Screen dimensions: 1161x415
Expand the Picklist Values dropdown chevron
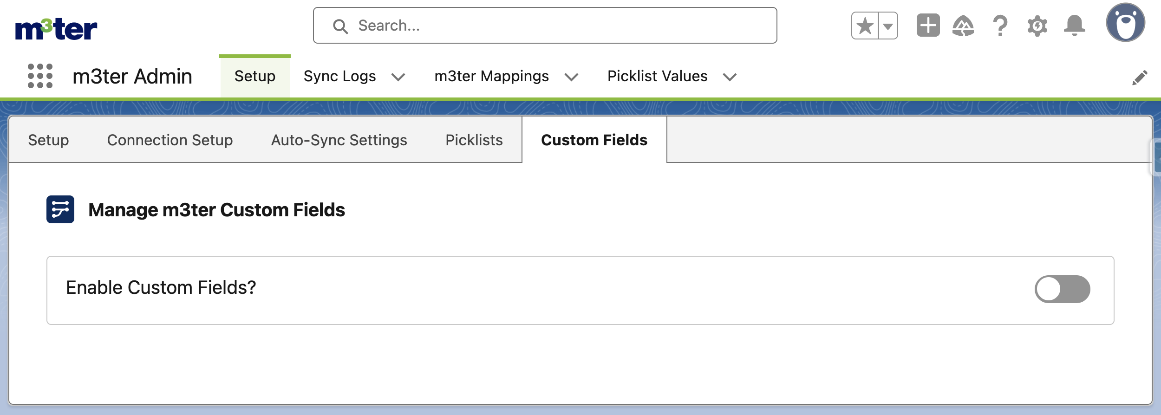coord(730,77)
